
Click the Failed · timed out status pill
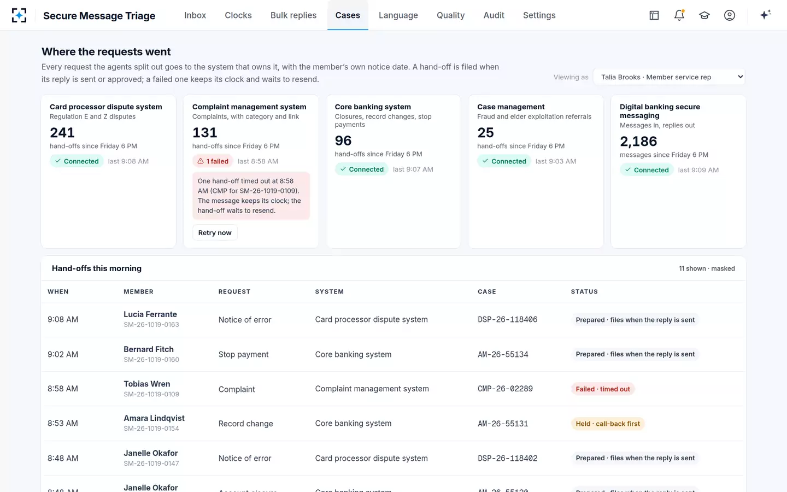tap(603, 389)
